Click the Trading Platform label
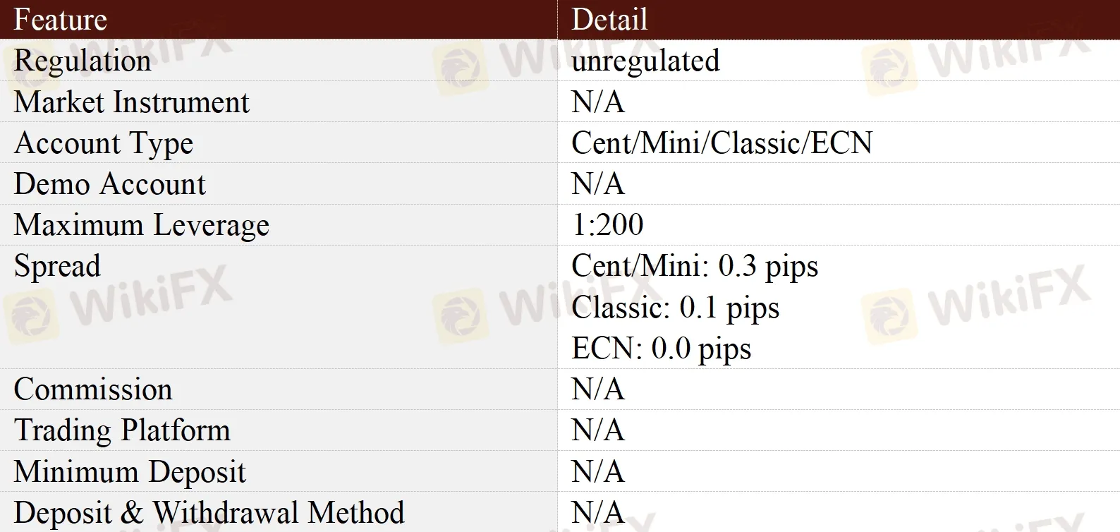 122,430
